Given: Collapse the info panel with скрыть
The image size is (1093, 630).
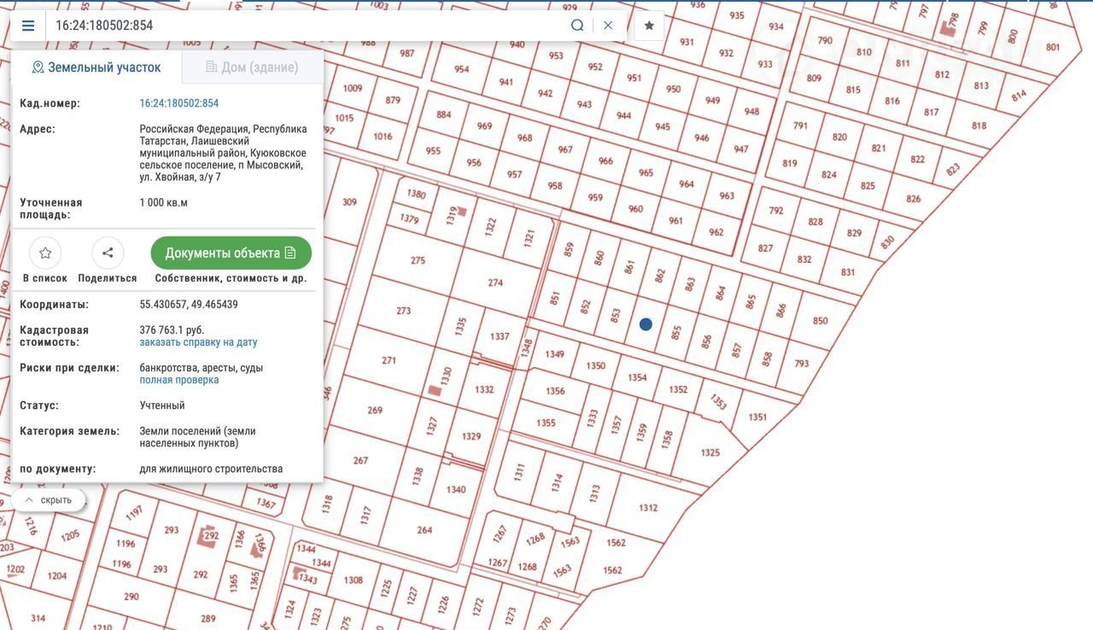Looking at the screenshot, I should tap(48, 500).
